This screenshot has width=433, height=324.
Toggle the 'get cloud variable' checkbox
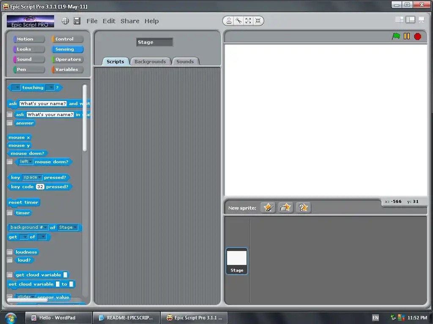10,275
